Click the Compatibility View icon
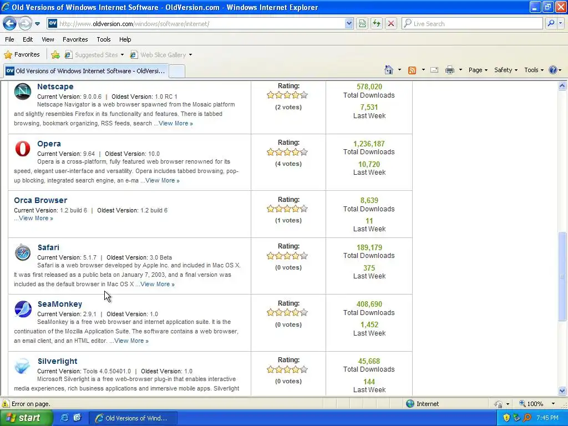Viewport: 568px width, 426px height. (x=362, y=23)
